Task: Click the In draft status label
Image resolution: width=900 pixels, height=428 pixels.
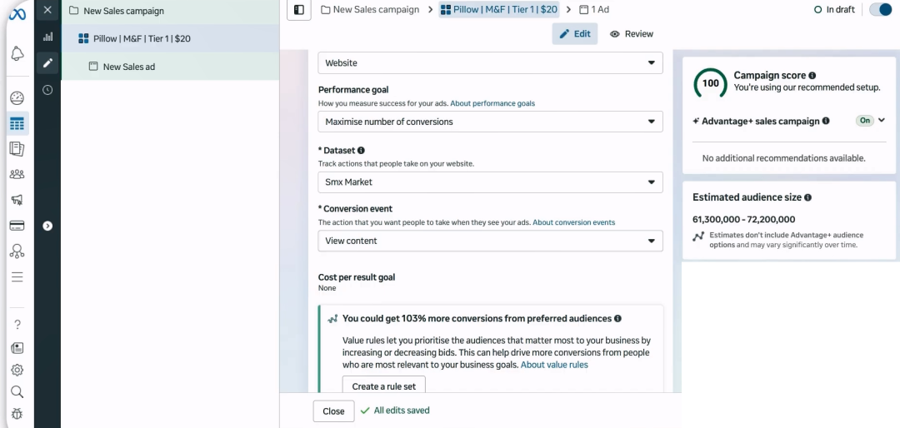Action: pyautogui.click(x=834, y=10)
